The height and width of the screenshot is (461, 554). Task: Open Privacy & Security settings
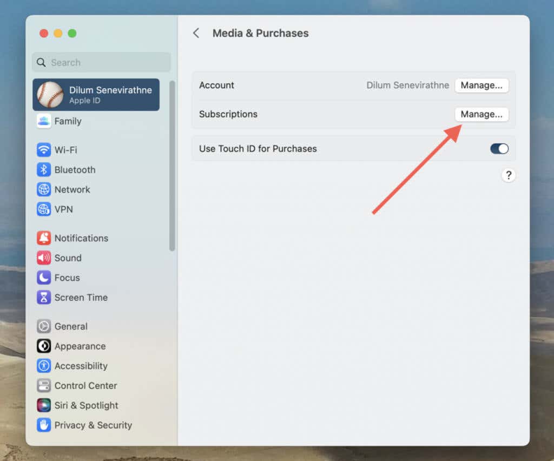tap(93, 425)
